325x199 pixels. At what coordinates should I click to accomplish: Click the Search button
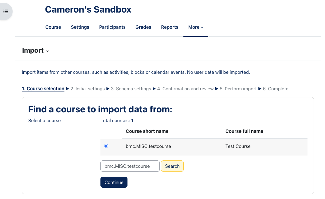[x=172, y=166]
